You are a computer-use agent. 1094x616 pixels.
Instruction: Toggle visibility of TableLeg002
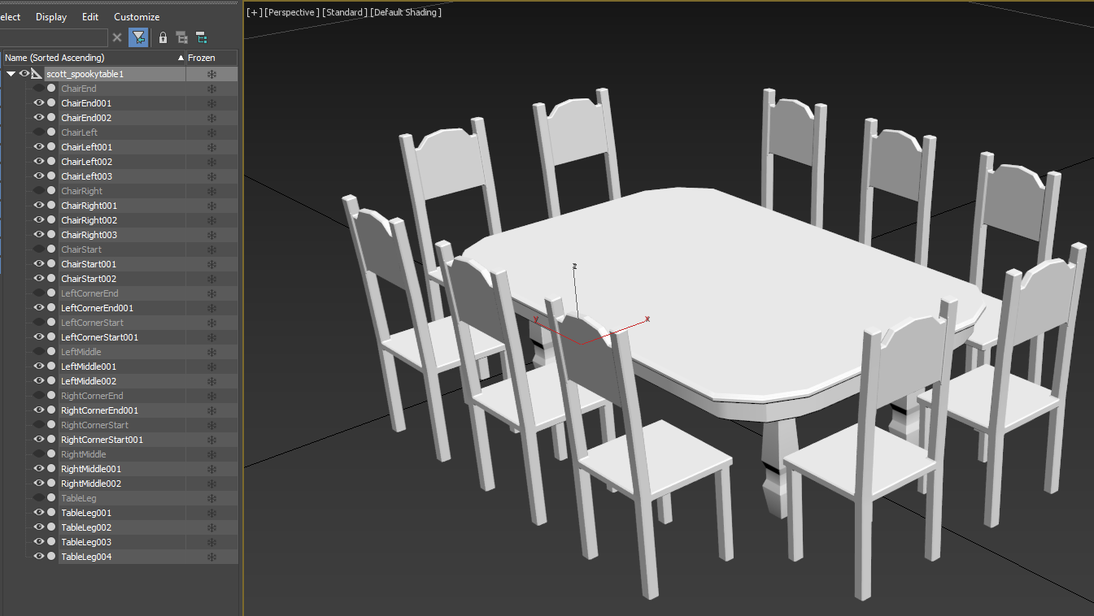(x=38, y=527)
